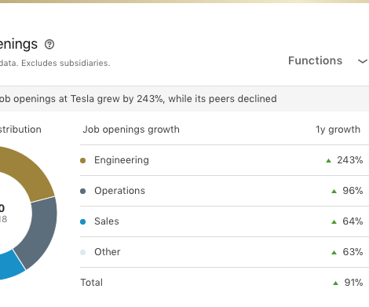
Task: Click the green arrow beside 64%
Action: pos(334,221)
